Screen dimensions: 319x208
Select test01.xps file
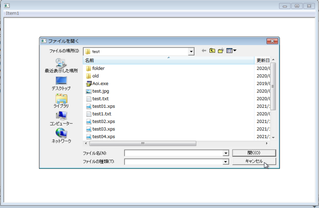pos(100,106)
